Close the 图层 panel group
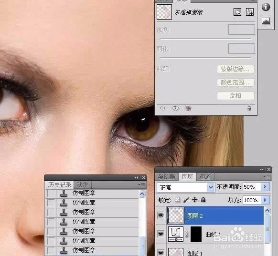Viewport: 278px width, 256px height. (269, 170)
